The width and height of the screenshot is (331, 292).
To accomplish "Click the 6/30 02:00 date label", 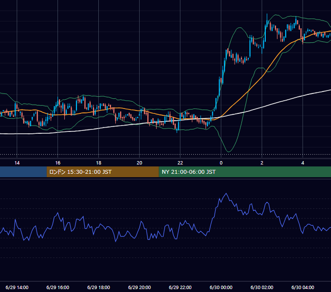I will point(262,287).
